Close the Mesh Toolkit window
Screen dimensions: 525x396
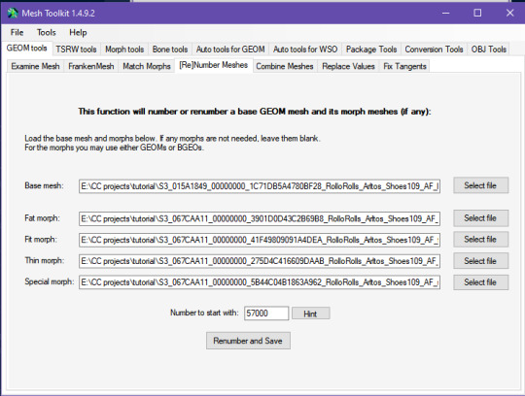click(x=509, y=13)
